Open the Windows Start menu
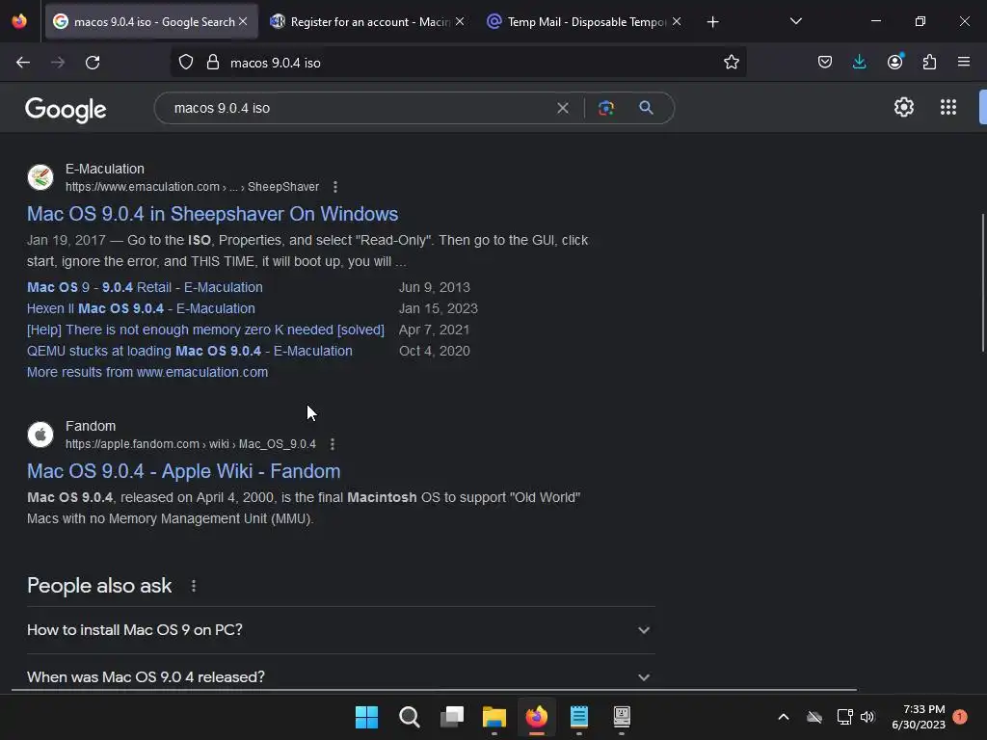987x740 pixels. (366, 717)
